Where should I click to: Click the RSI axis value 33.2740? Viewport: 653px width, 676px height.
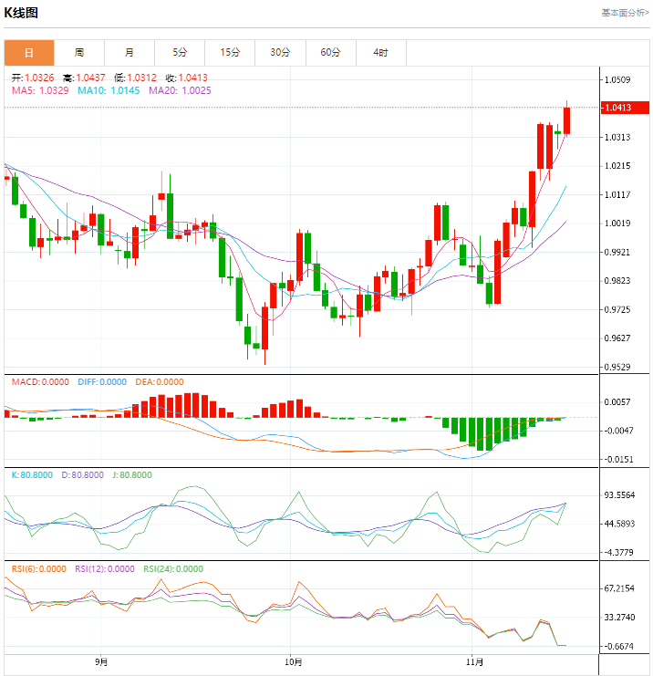619,618
